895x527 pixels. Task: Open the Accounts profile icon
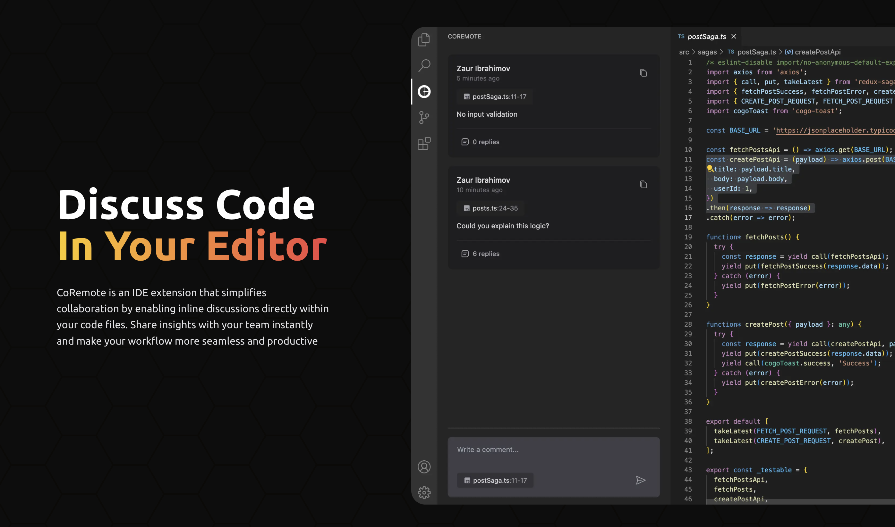pyautogui.click(x=424, y=467)
